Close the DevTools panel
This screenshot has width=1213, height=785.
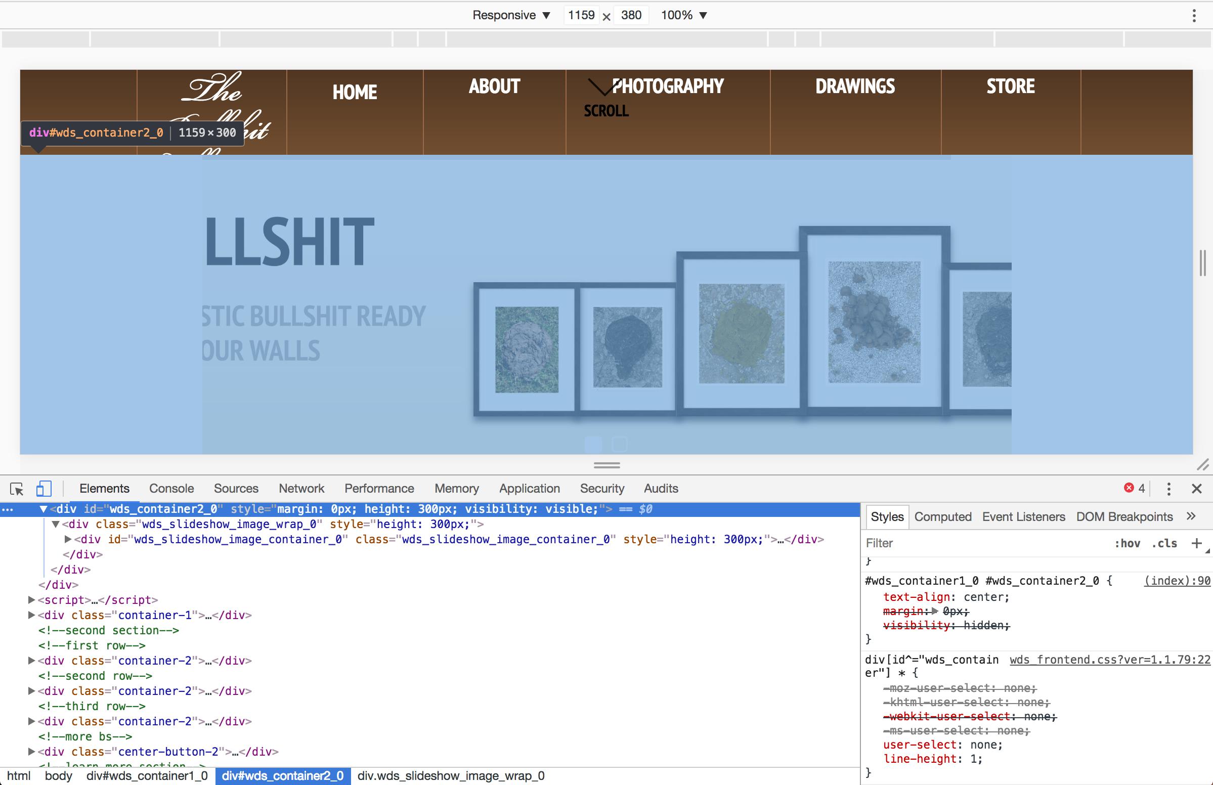(x=1197, y=489)
